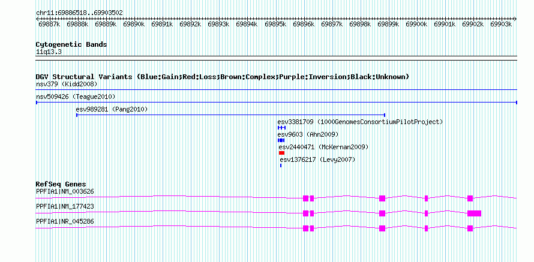
Task: Click the 69895k ruler tick label
Action: click(276, 25)
